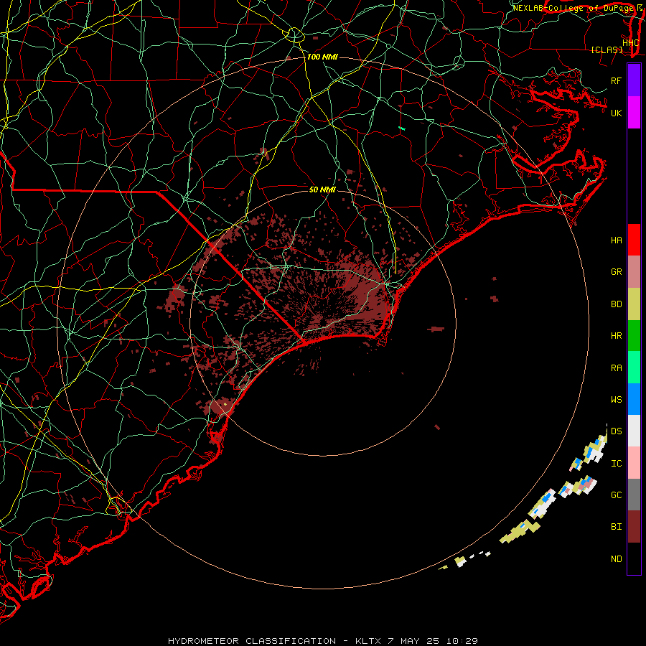Click the HR legend label
Screen dimensions: 646x646
[x=617, y=336]
